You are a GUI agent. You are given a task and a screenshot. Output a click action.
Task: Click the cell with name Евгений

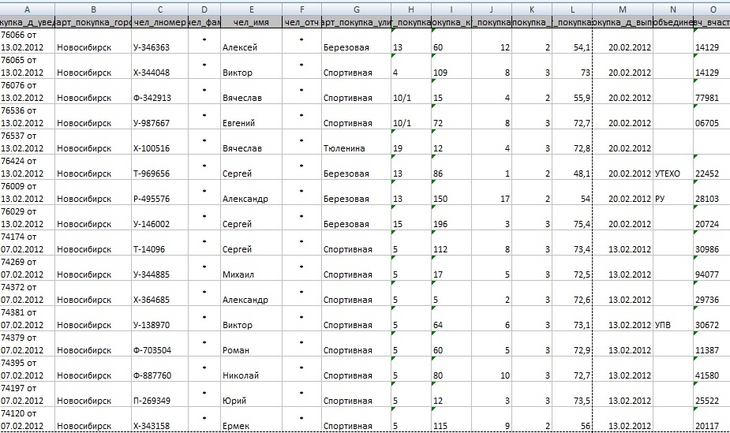click(x=239, y=123)
